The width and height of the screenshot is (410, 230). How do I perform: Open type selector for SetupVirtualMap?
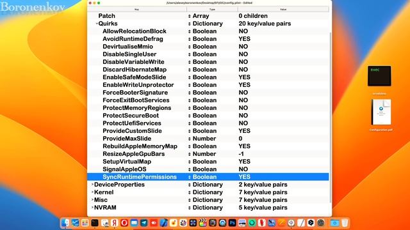(x=190, y=162)
